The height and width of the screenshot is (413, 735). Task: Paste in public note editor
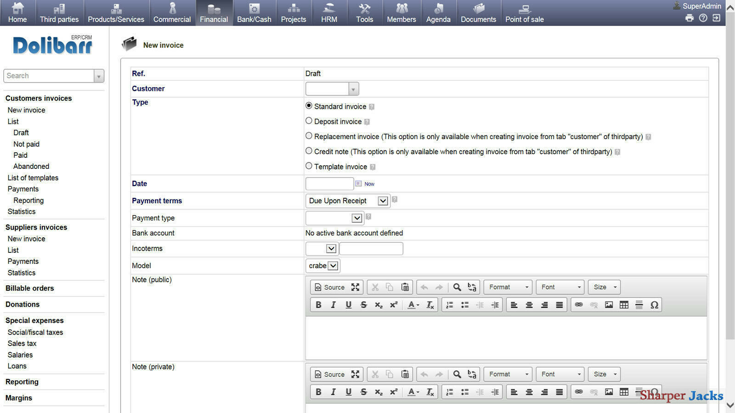(405, 287)
